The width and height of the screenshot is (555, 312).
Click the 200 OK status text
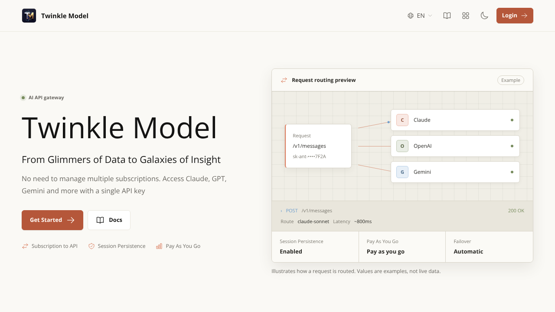[516, 211]
